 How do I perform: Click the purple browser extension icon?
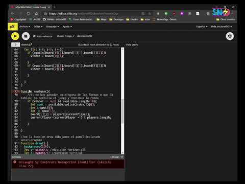(x=182, y=13)
